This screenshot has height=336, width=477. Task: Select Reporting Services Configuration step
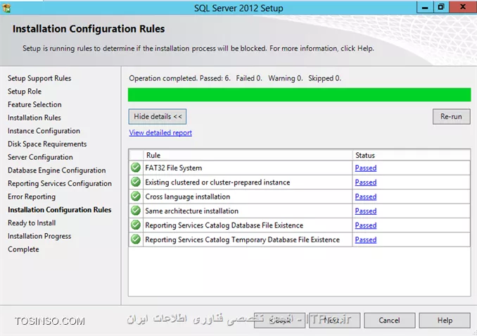tap(60, 183)
